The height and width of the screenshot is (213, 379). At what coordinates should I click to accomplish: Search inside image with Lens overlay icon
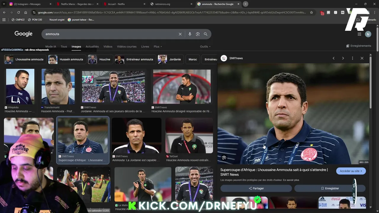pos(224,158)
